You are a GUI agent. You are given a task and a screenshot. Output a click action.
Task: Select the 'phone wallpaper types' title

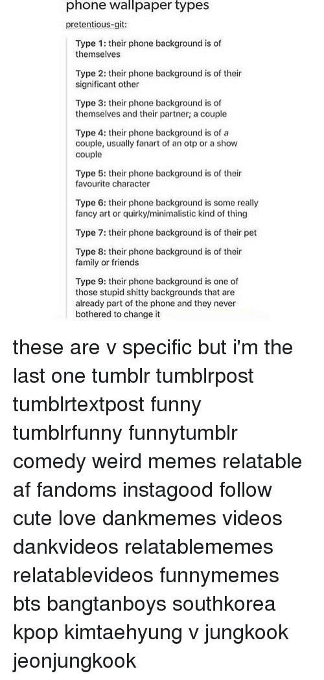[137, 6]
